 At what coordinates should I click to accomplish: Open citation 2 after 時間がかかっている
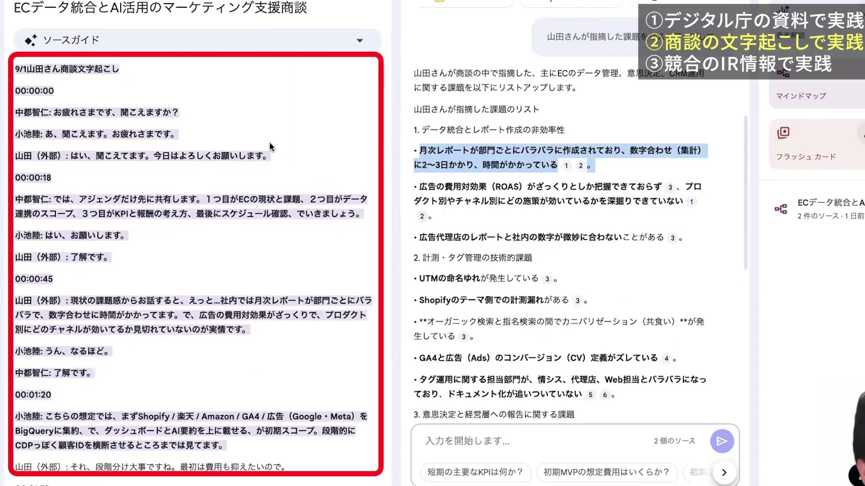[x=581, y=166]
